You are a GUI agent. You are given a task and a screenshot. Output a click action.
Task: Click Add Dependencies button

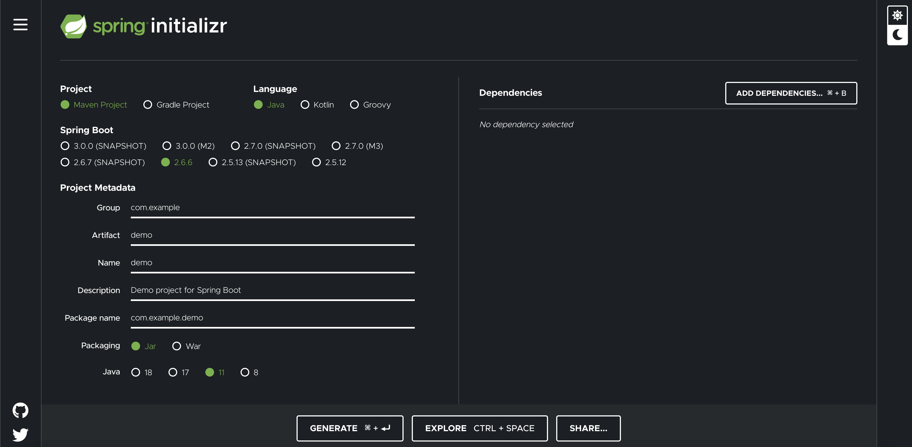790,93
